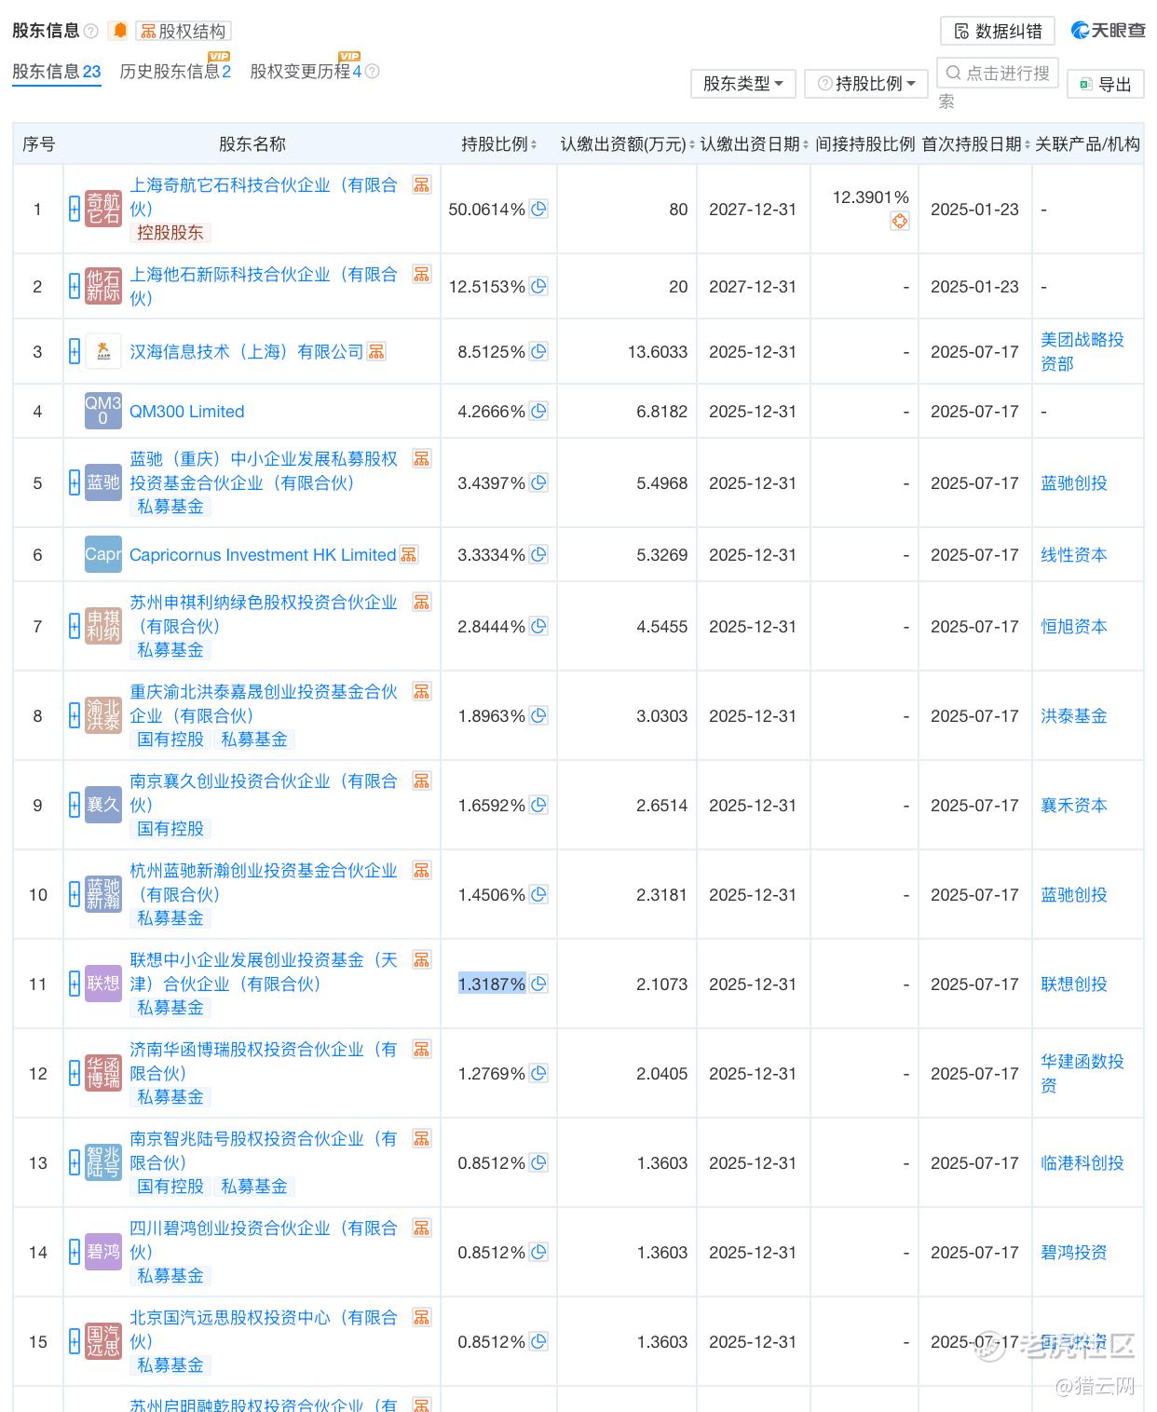Click pie chart icon next to 1.3187%
Screen dimensions: 1157x1412
[538, 984]
